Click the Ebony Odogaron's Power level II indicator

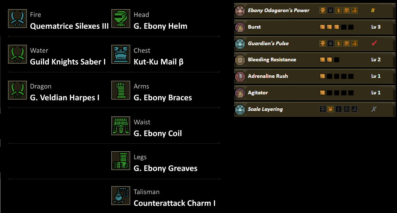click(373, 11)
